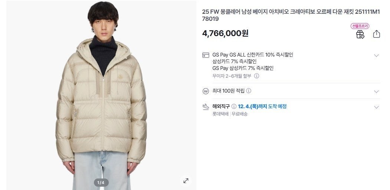
Task: Click the 선물조르기 pink label
Action: click(360, 26)
